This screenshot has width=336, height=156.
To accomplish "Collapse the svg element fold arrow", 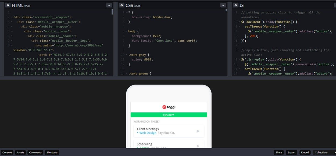I will coord(12,45).
